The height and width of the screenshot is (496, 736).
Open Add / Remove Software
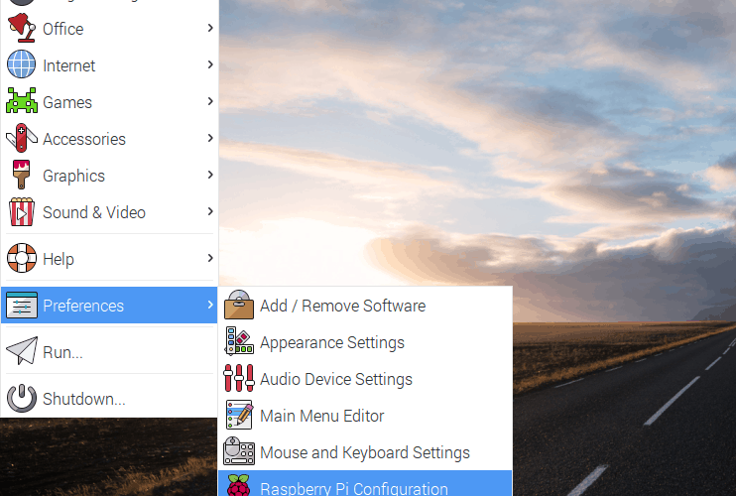(342, 306)
